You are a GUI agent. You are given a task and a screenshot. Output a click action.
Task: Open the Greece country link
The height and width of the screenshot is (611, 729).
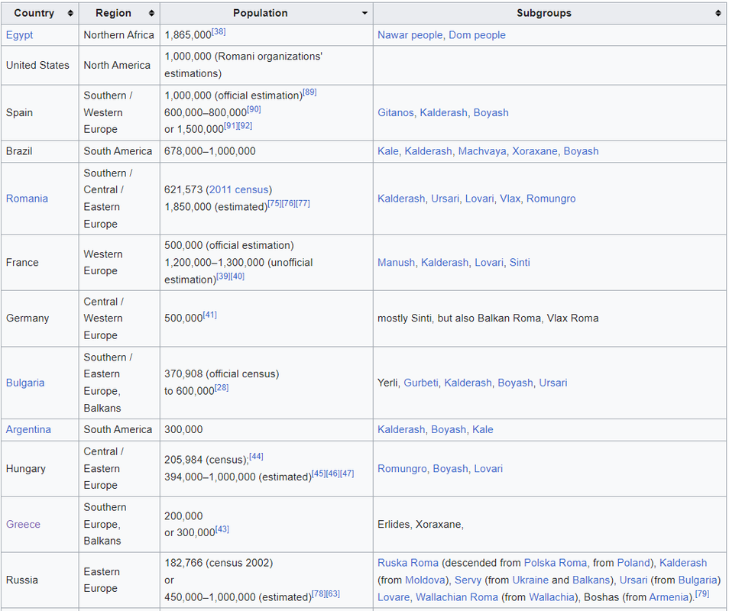pyautogui.click(x=23, y=524)
